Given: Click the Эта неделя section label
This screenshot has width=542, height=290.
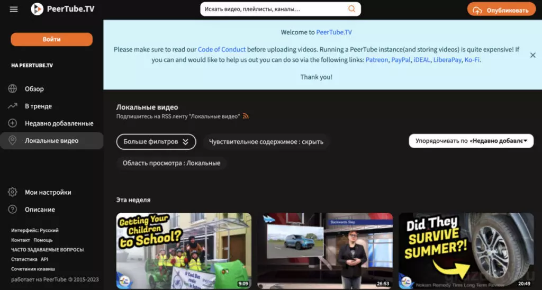Looking at the screenshot, I should pyautogui.click(x=133, y=200).
